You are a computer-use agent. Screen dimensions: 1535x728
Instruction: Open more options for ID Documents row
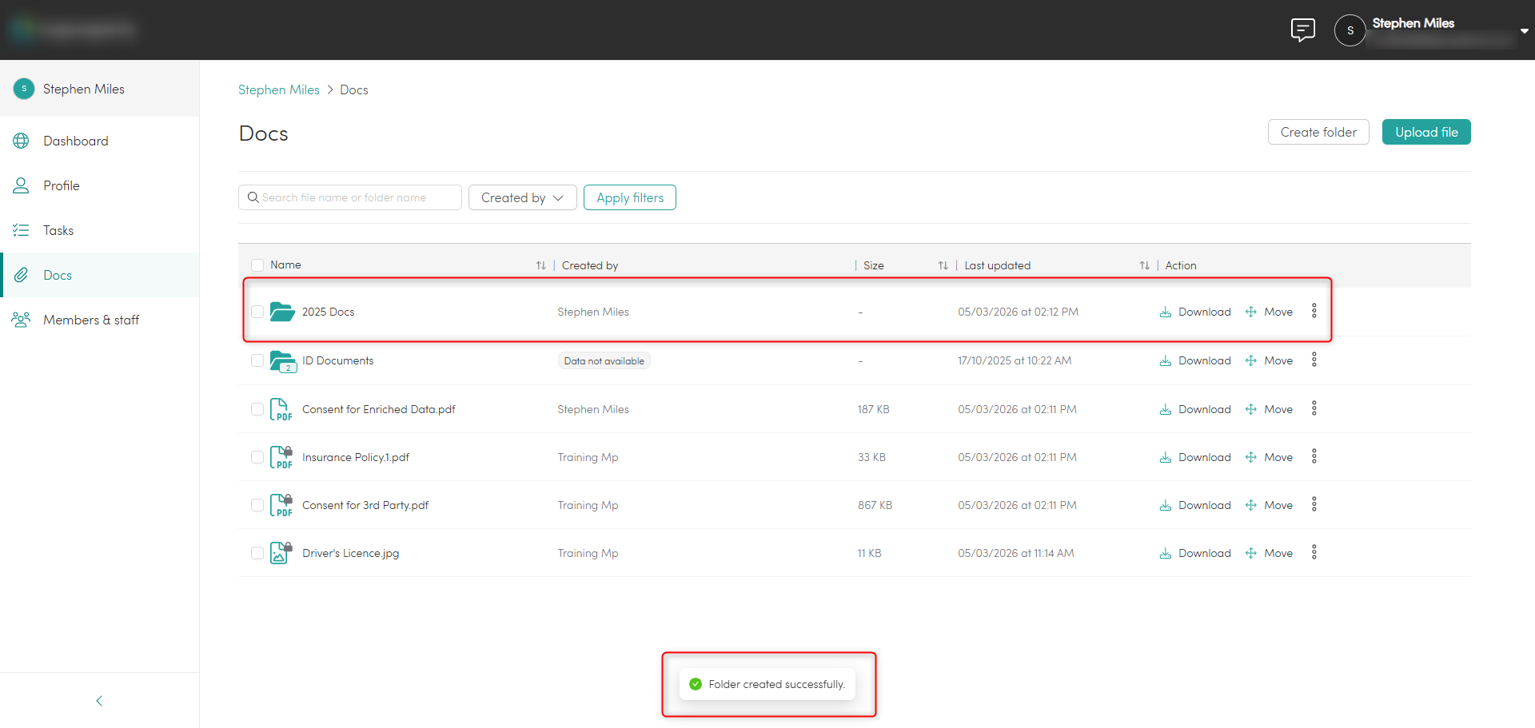point(1314,360)
